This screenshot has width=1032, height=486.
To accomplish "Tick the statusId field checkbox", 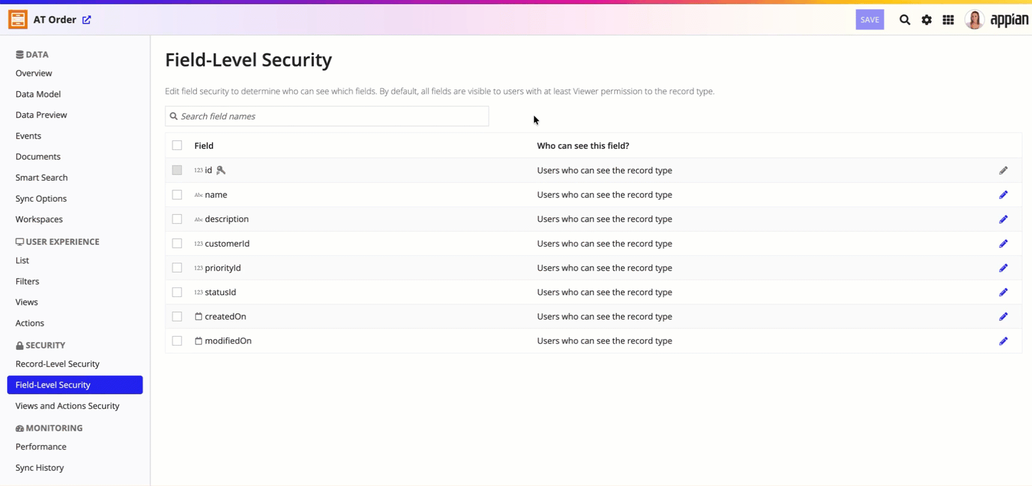I will click(177, 292).
